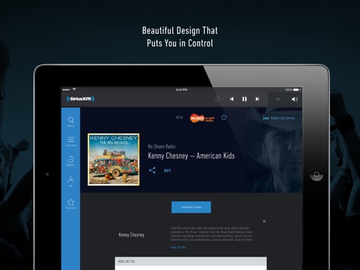The height and width of the screenshot is (270, 360).
Task: Go back to the previous track
Action: click(x=232, y=99)
